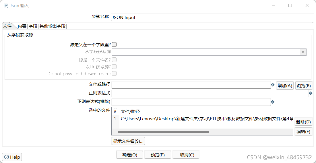Click the horizontal scrollbar in 选中的文件 table
Screen dimensions: 316x163
point(163,132)
